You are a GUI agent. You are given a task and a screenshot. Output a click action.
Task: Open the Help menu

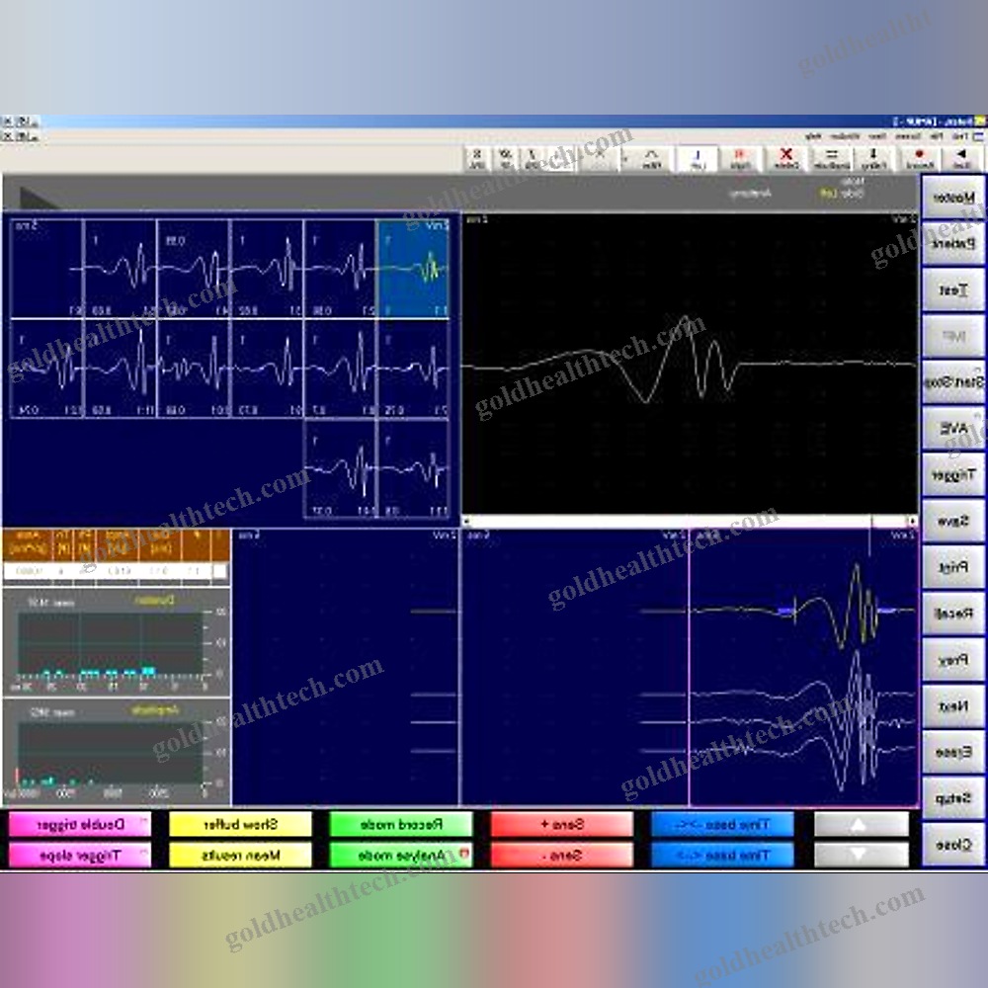click(814, 136)
